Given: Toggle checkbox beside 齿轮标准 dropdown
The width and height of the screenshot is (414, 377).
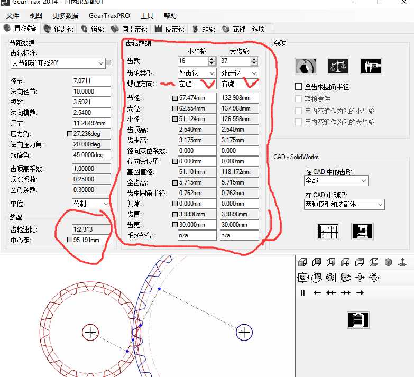Looking at the screenshot, I should pyautogui.click(x=108, y=62).
